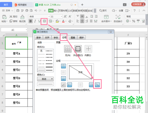Open the font name dropdown 宋体
Screen dimensions: 148x113
click(49, 17)
